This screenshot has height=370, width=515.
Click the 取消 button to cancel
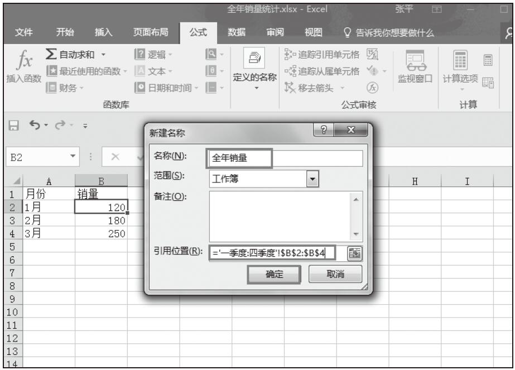(x=335, y=274)
